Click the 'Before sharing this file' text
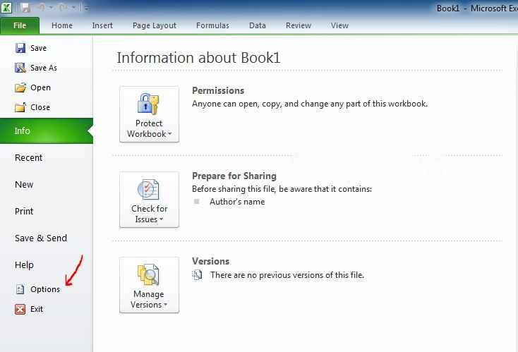 282,189
